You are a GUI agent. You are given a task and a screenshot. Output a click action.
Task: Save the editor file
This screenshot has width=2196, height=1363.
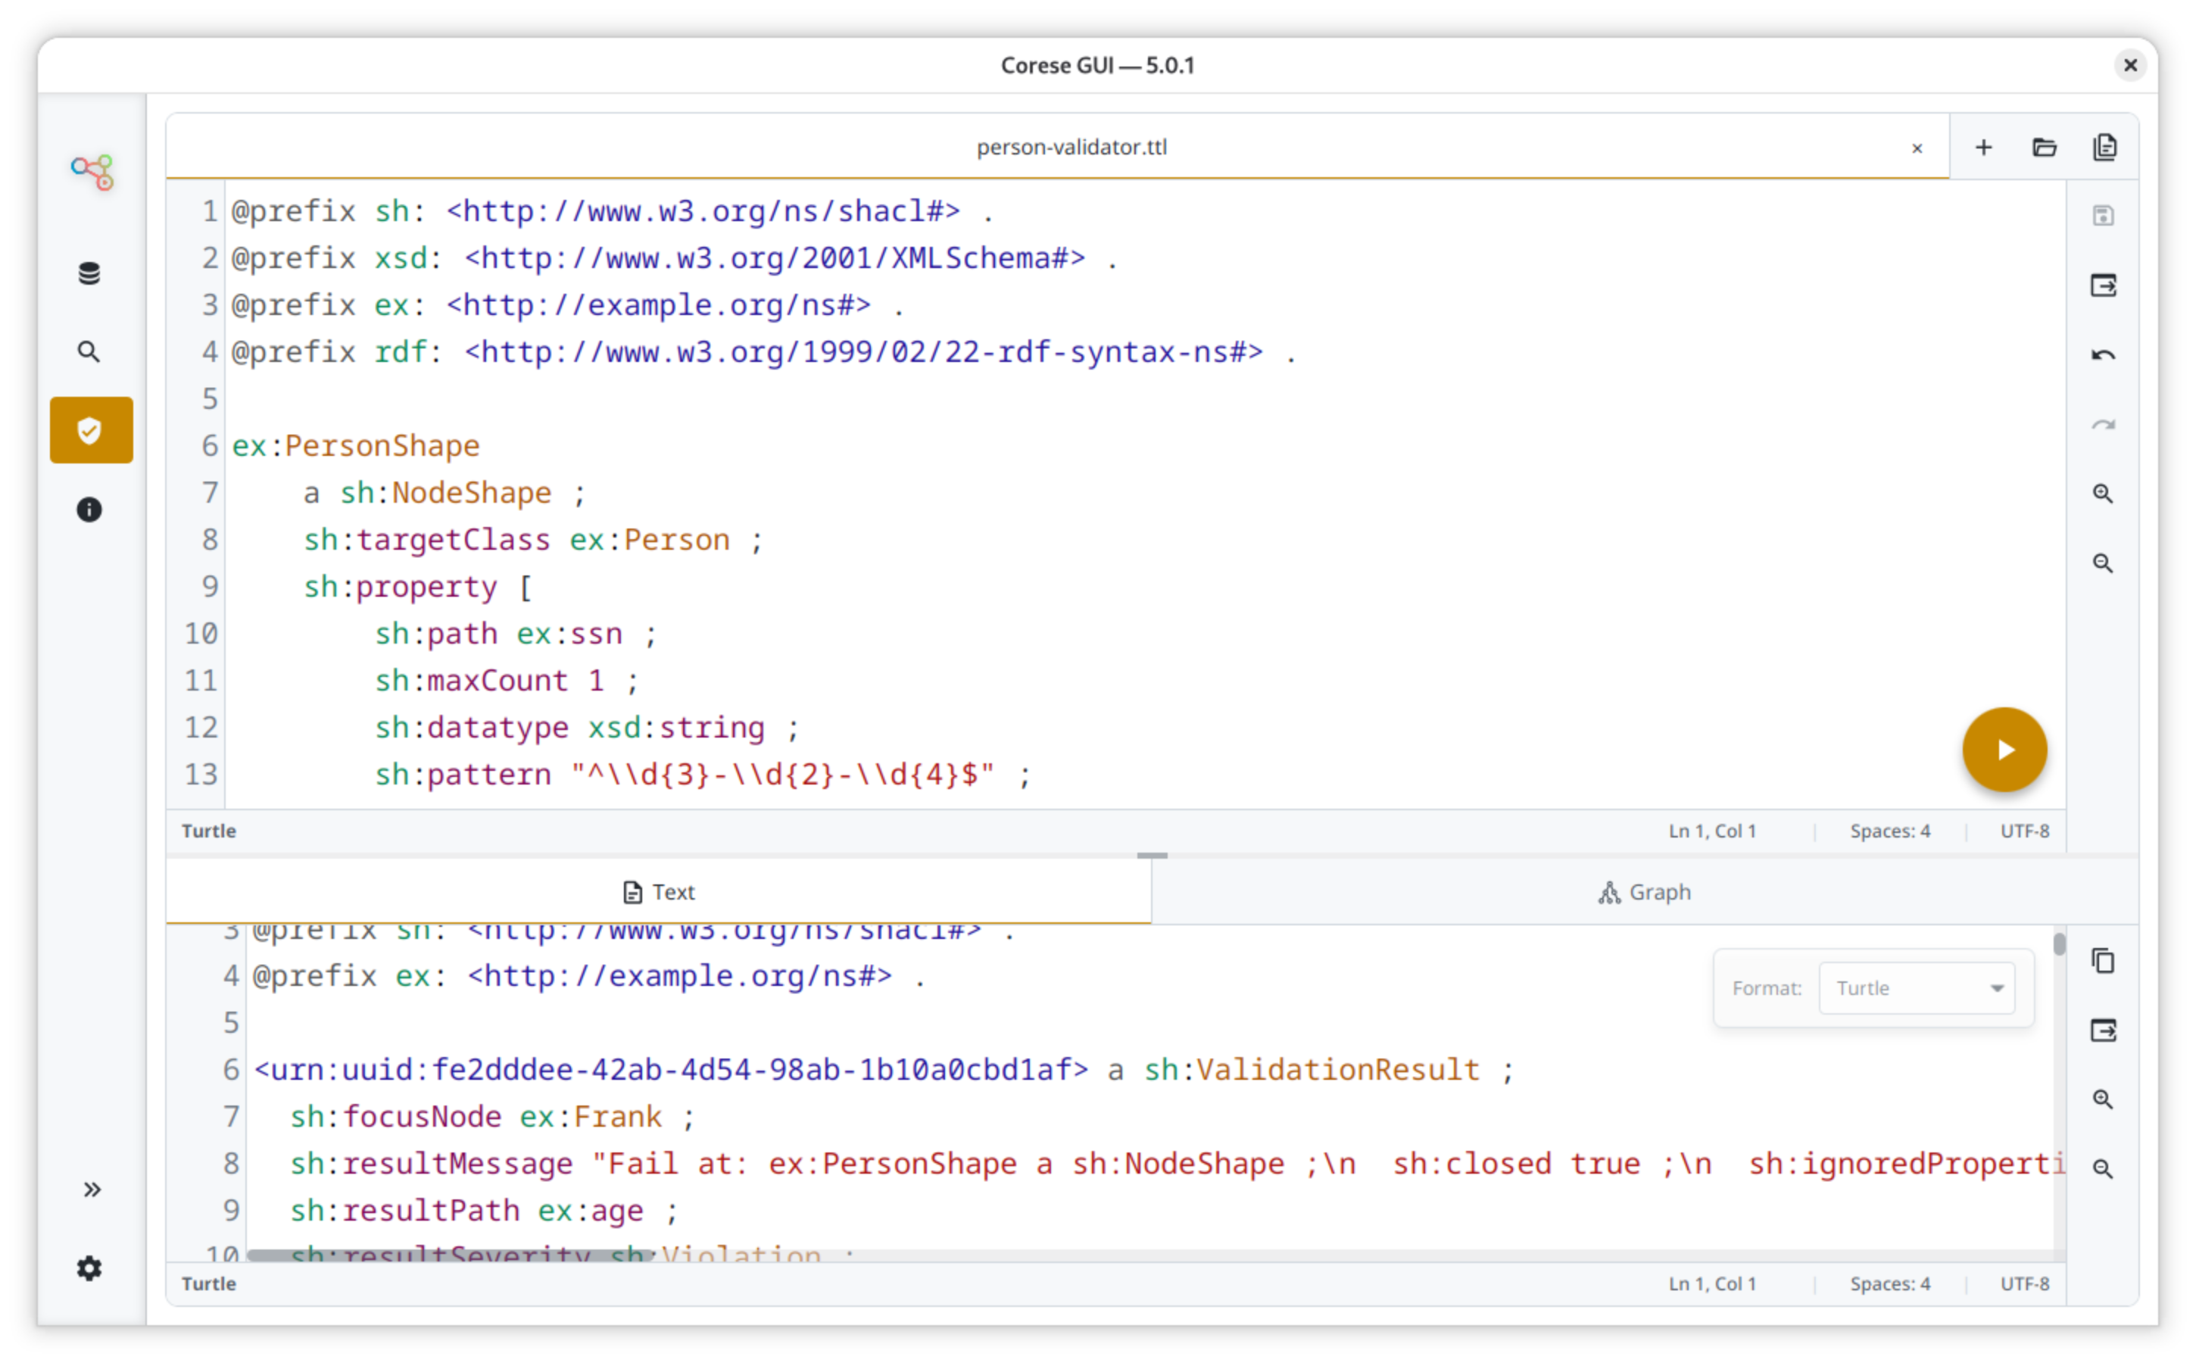tap(2103, 216)
